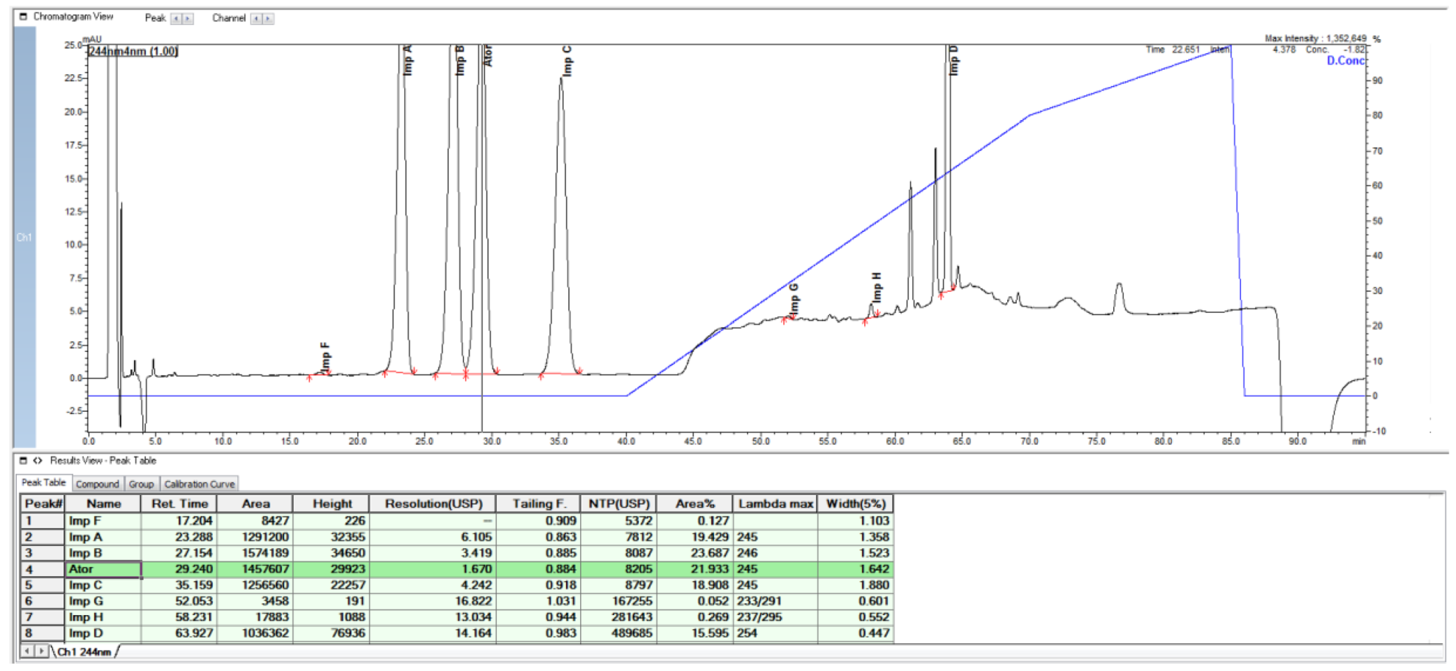Click the Tailing F. column header
Viewport: 1456px width, 671px height.
(x=538, y=503)
